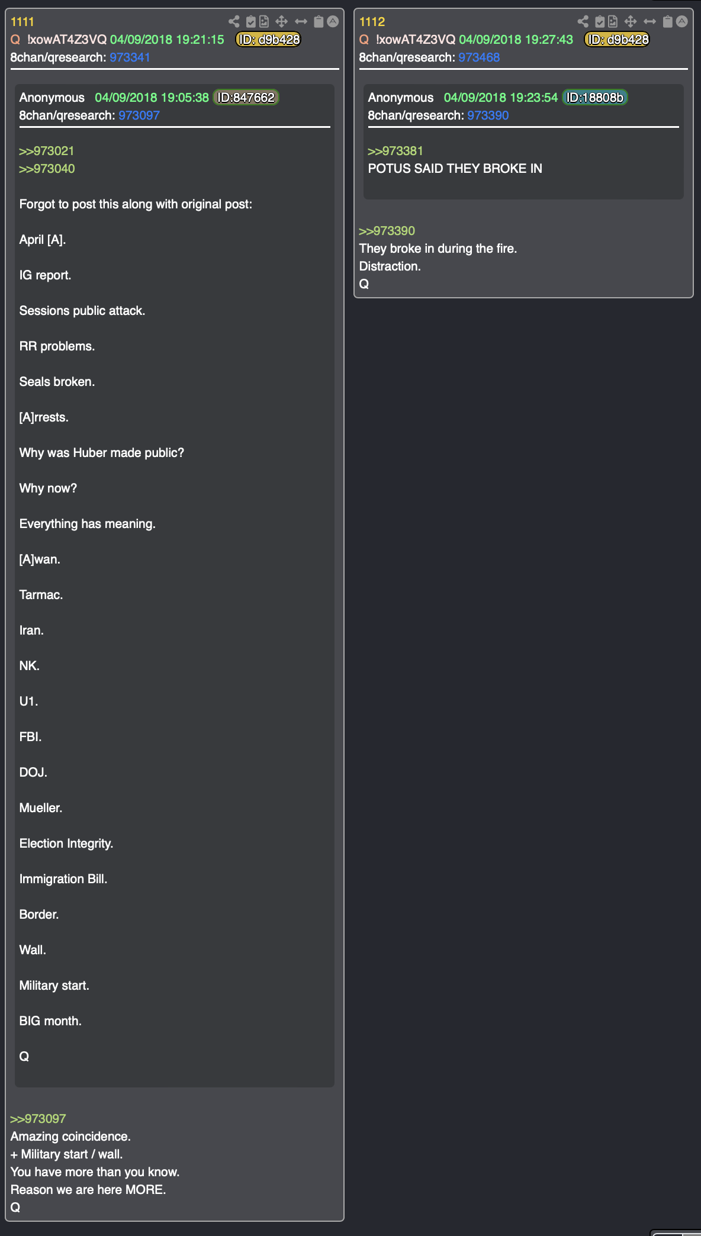The image size is (701, 1236).
Task: Click the image file icon on post 1111
Action: [264, 22]
